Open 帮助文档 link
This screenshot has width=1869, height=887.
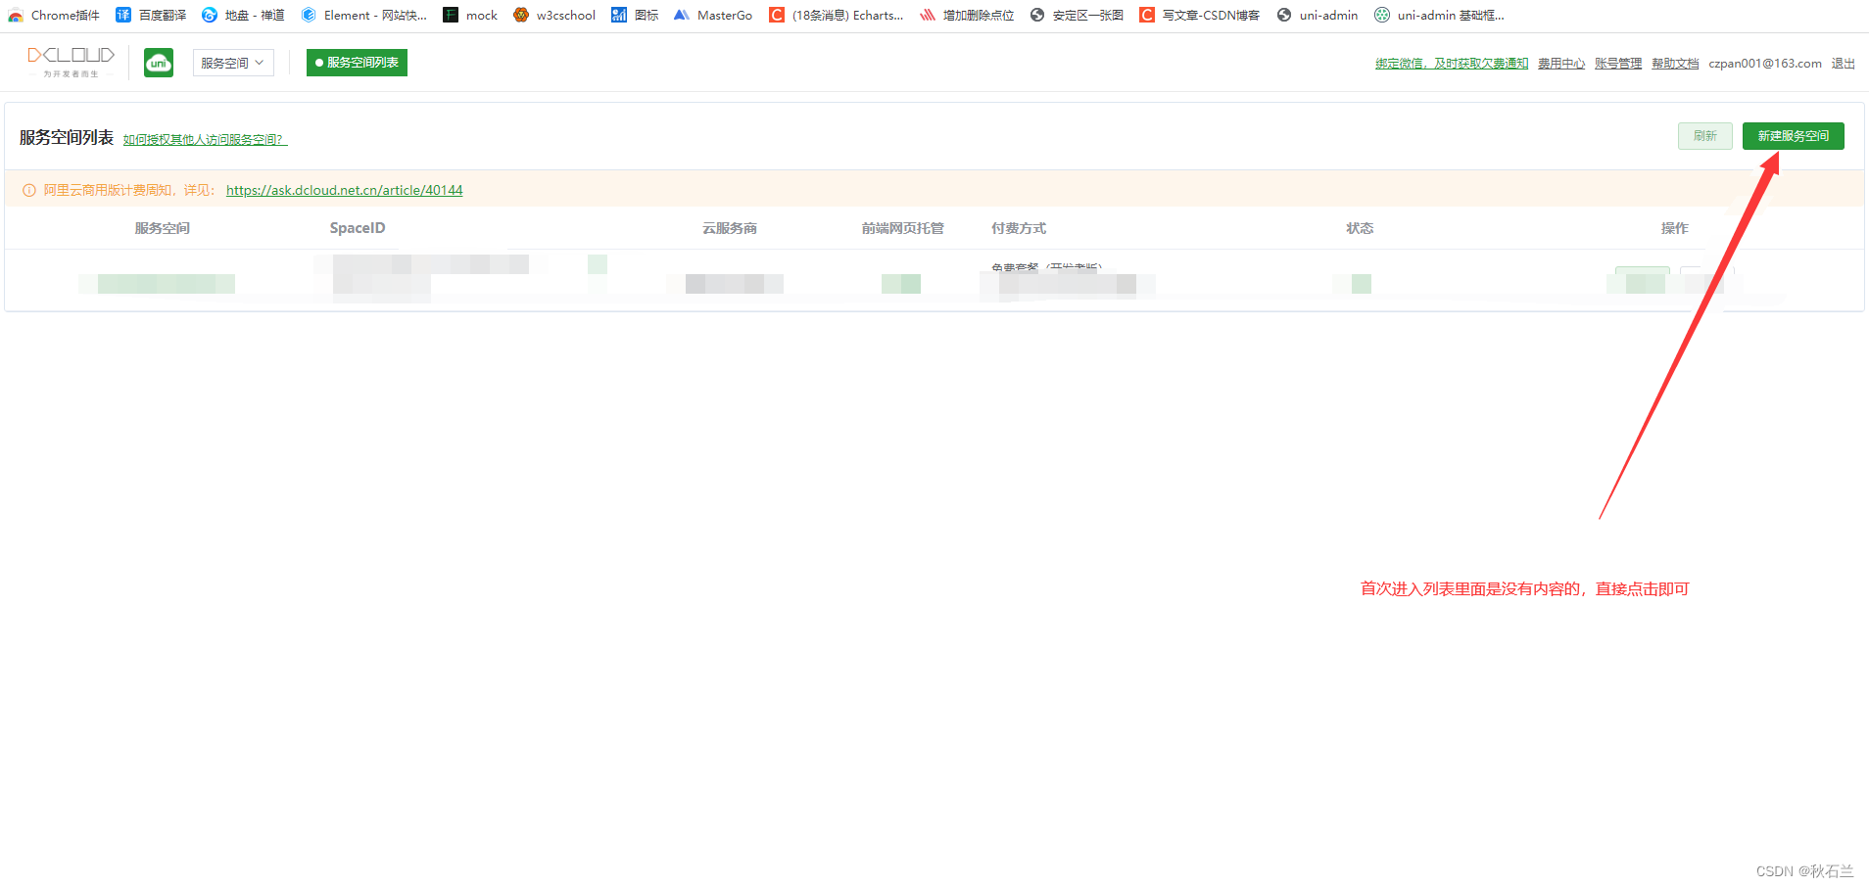[1674, 64]
